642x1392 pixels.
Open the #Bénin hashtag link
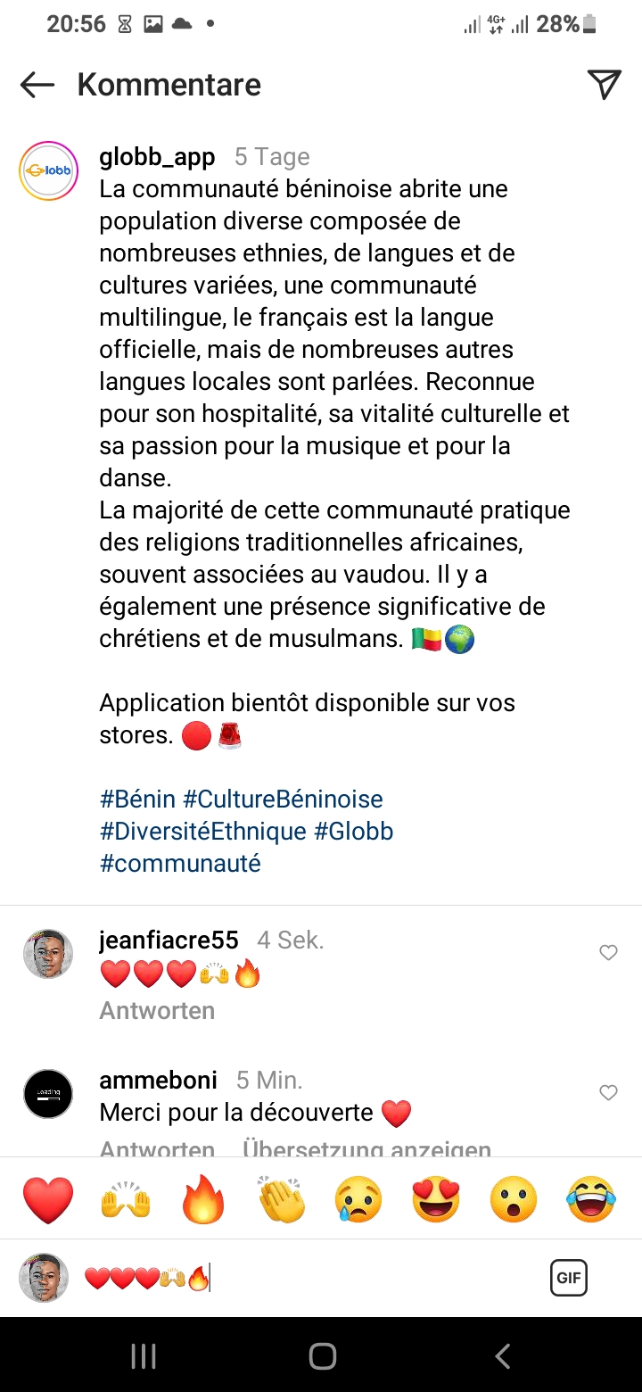(137, 800)
